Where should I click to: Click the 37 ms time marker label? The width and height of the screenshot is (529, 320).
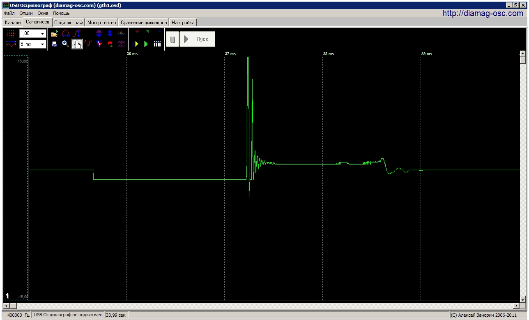[x=230, y=54]
